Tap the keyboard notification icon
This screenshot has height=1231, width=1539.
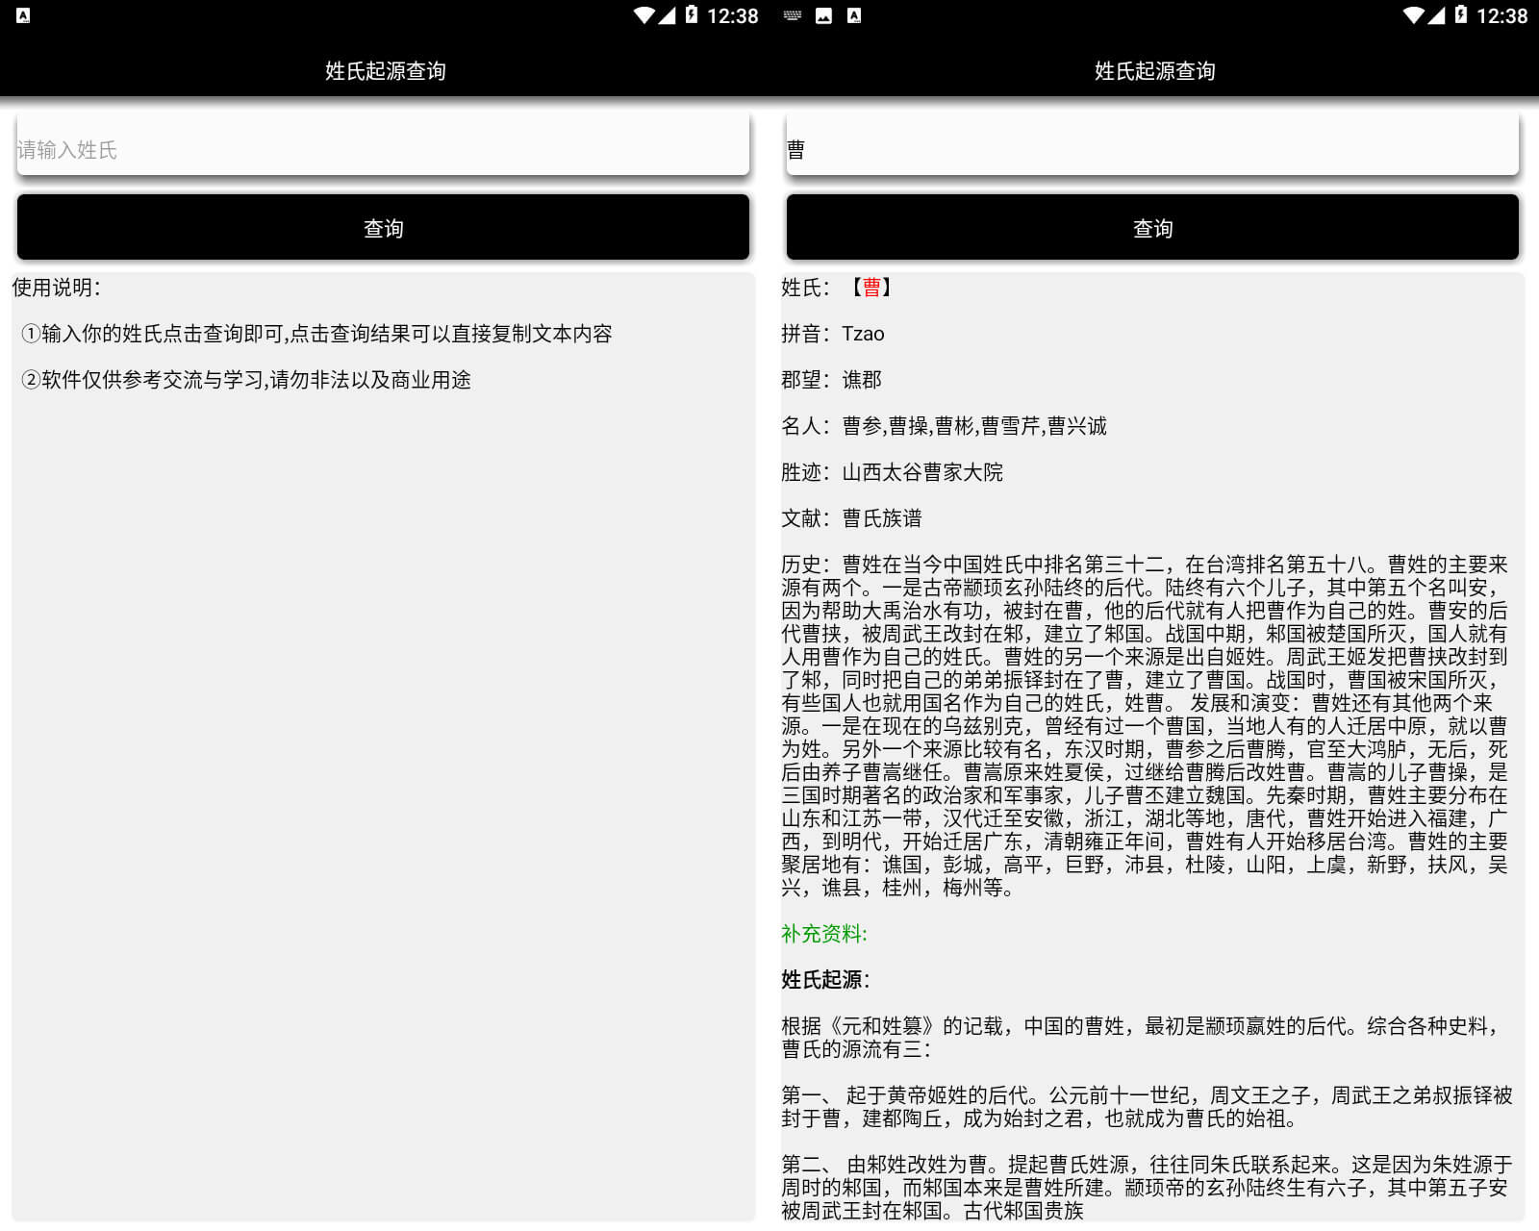pyautogui.click(x=793, y=15)
